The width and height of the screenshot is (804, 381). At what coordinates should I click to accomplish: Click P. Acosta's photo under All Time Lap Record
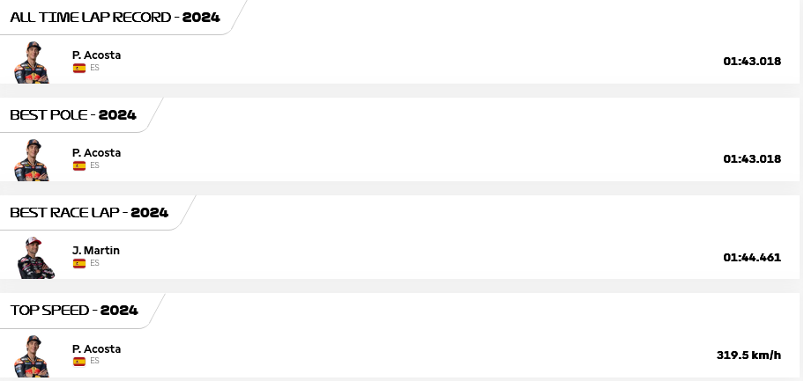(x=32, y=62)
